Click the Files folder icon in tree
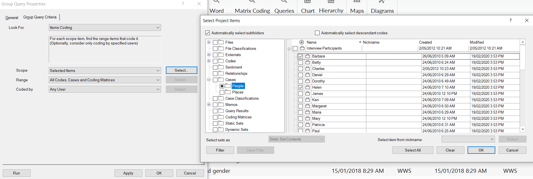Screen dimensions: 533x179 tap(221, 42)
